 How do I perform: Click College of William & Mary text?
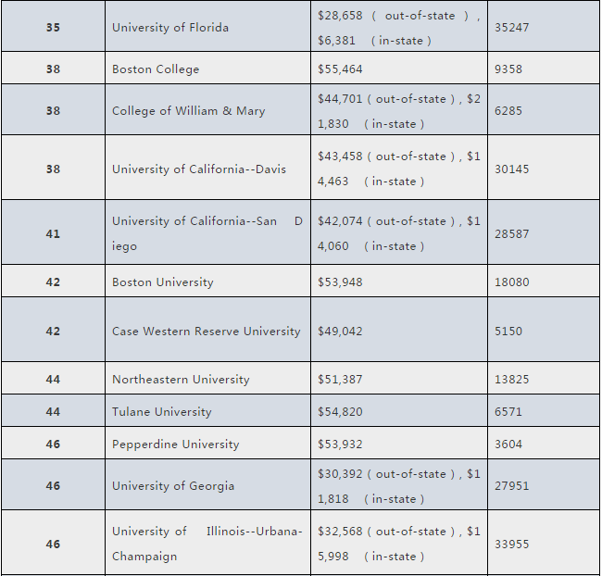pos(188,111)
